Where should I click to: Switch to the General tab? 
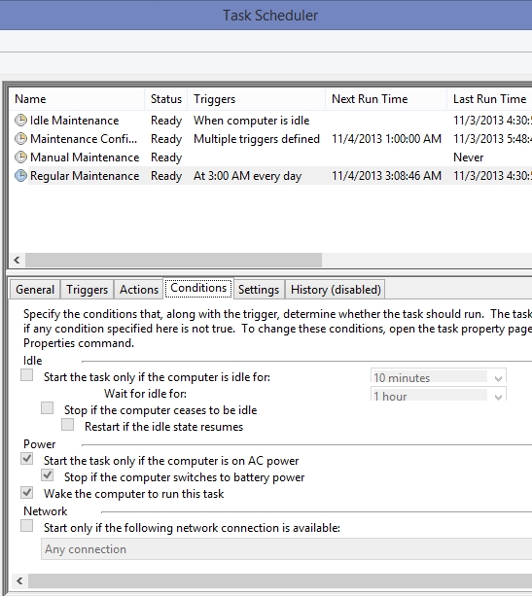click(35, 290)
